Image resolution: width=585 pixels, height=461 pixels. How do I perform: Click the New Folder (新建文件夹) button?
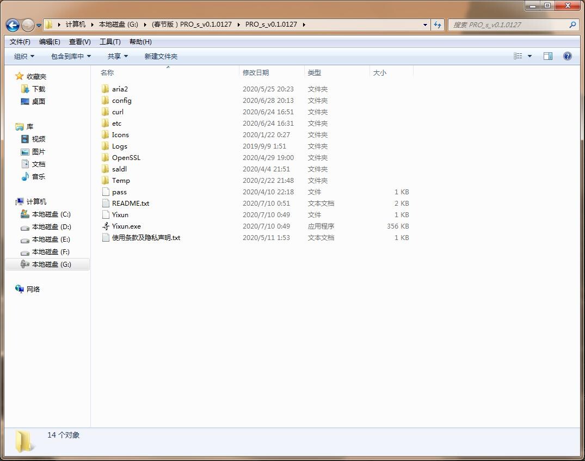[161, 56]
